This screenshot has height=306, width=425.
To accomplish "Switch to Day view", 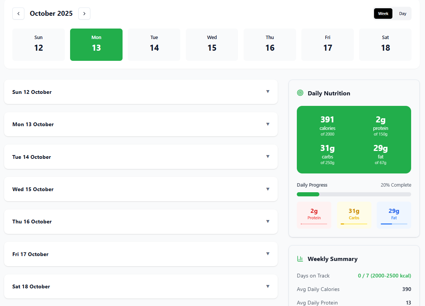I will coord(403,14).
